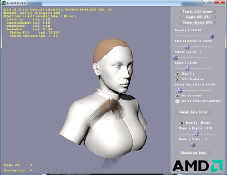Click the Alpha slider handle
This screenshot has height=175, width=227.
(187, 69)
